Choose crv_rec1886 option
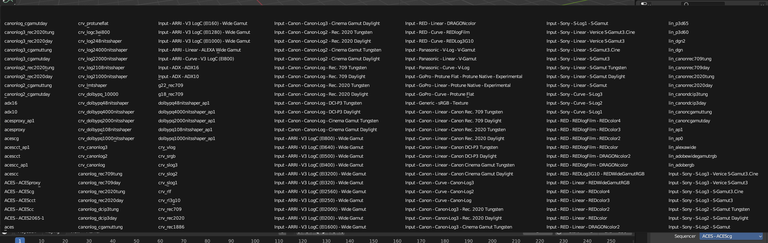 click(171, 227)
